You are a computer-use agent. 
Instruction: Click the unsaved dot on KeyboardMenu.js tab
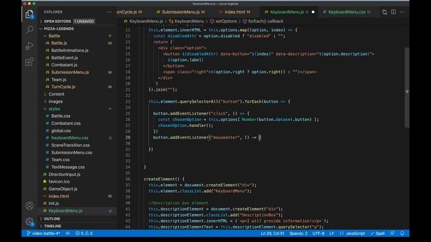click(x=313, y=12)
